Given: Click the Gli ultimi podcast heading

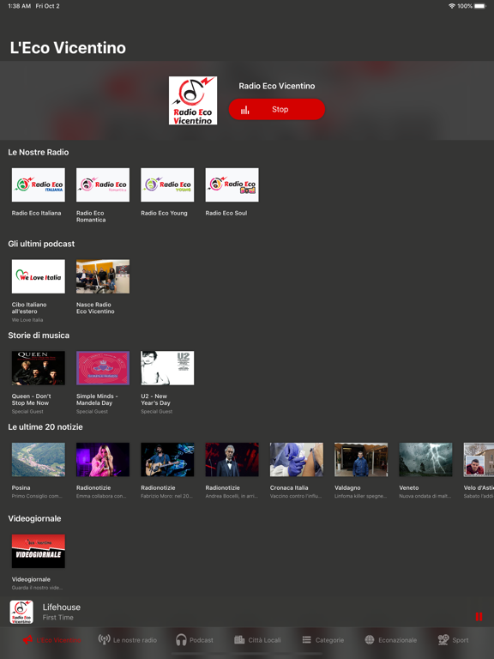Looking at the screenshot, I should [41, 244].
